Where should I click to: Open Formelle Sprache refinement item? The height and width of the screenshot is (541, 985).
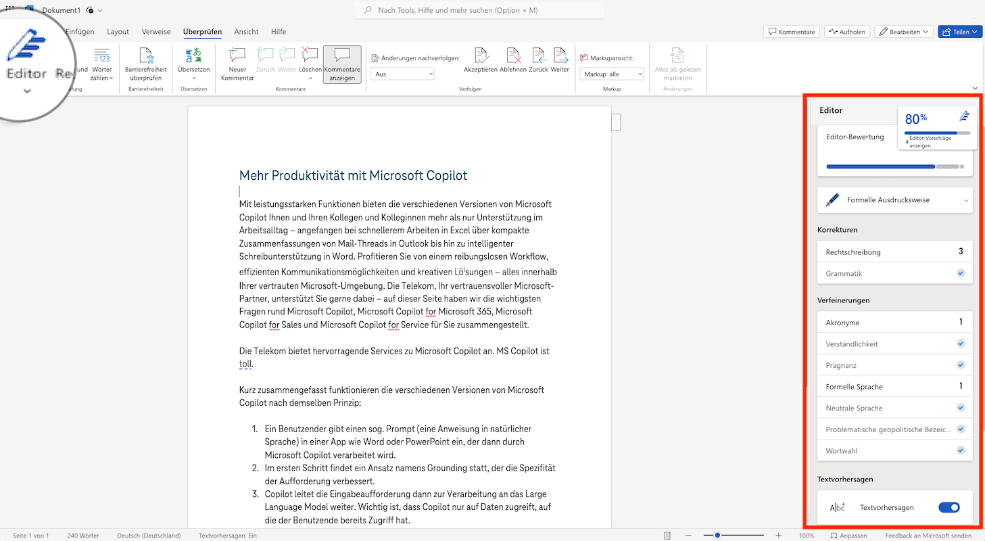point(895,386)
